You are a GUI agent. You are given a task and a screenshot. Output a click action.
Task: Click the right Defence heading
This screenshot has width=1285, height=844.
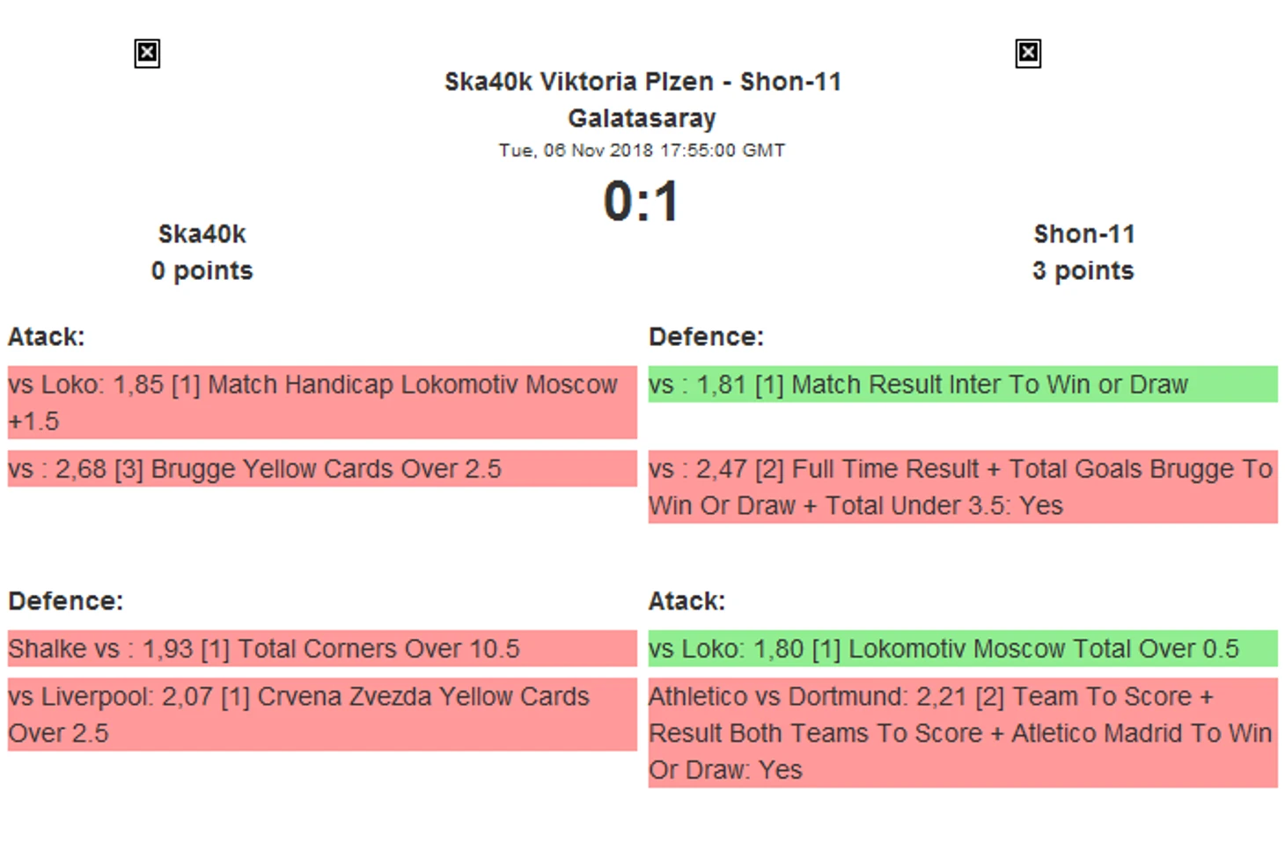tap(706, 337)
